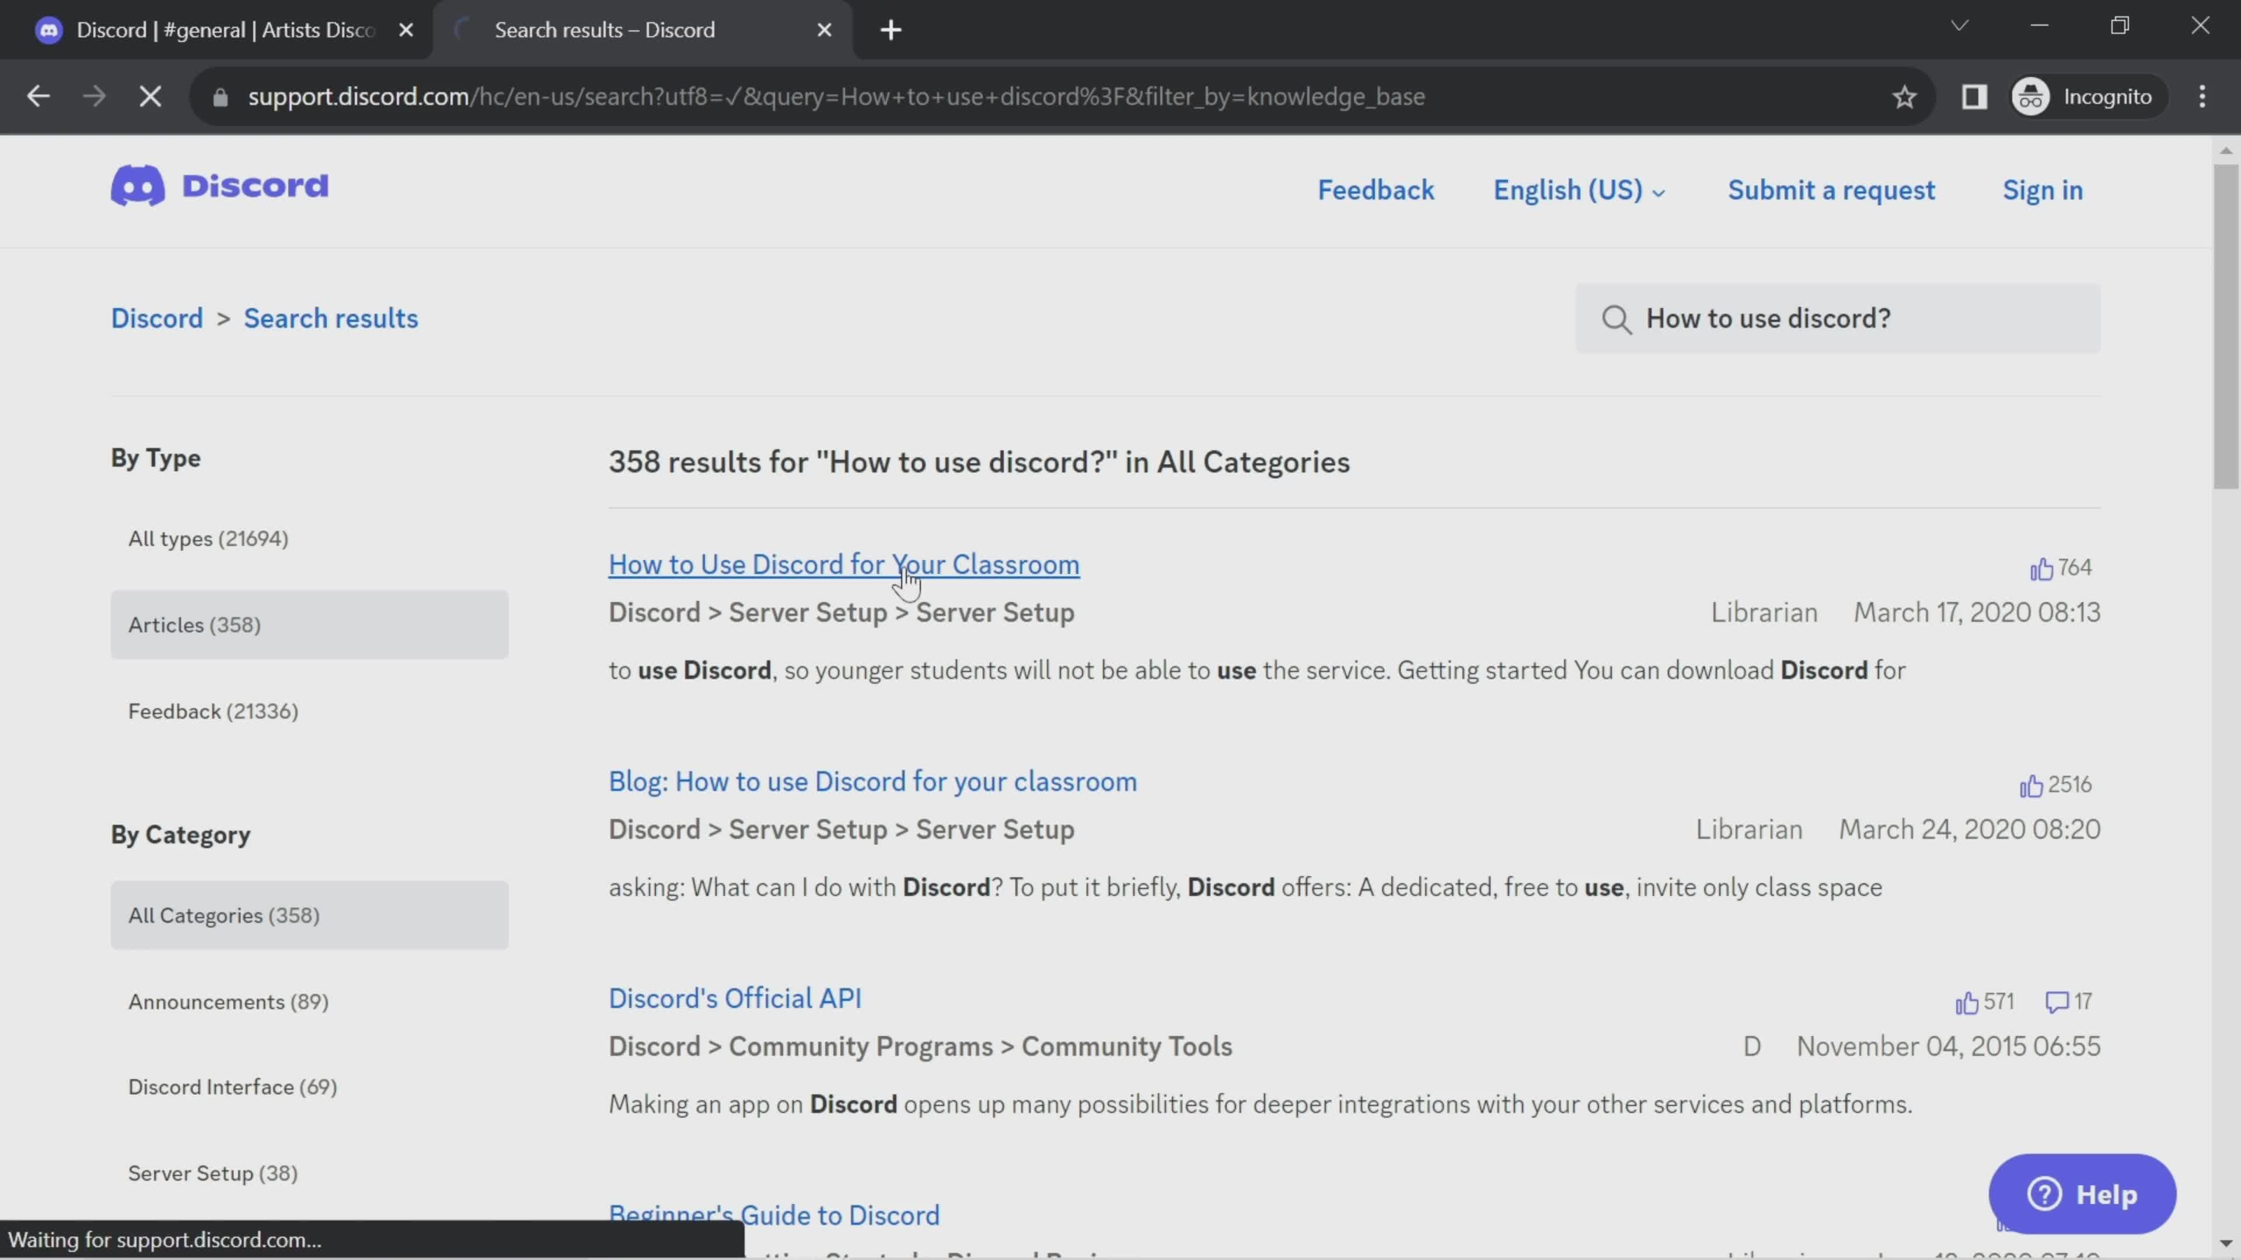Click 'March 24, 2020 08:20' date text
The width and height of the screenshot is (2241, 1260).
(1970, 829)
